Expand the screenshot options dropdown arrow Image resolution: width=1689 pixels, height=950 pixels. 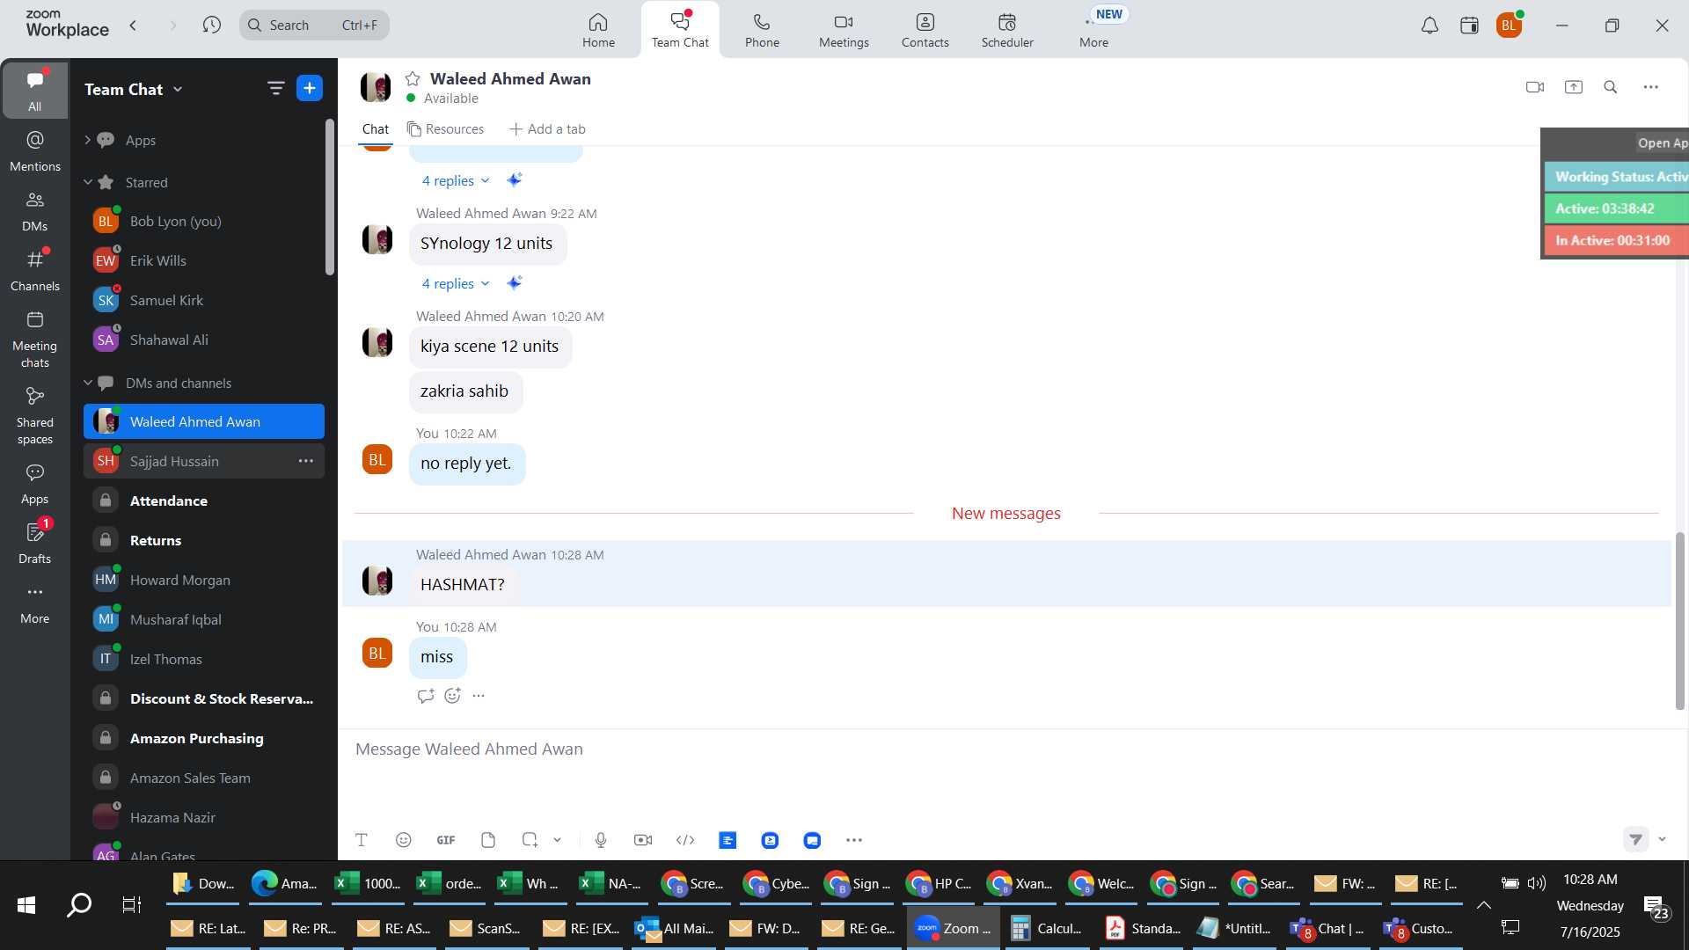[557, 840]
